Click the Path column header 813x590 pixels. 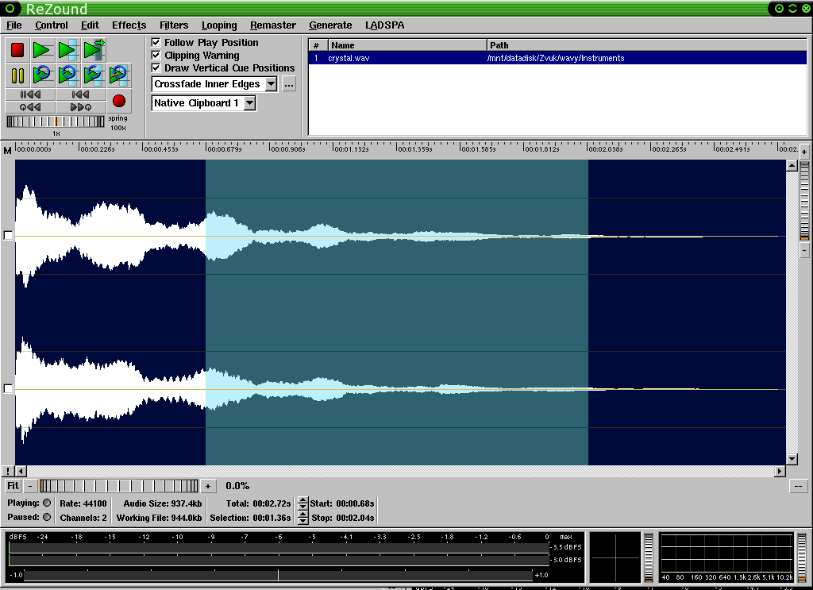tap(647, 45)
